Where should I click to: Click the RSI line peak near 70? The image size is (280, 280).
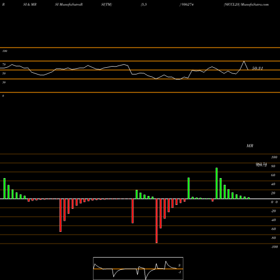(244, 61)
